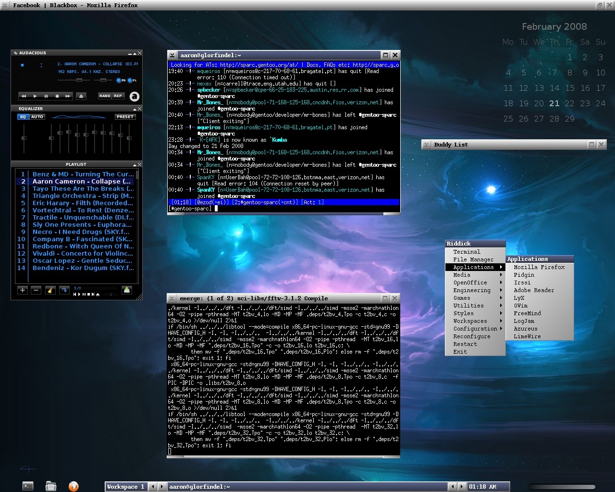Launch Adobe Reader from Applications submenu

coord(540,290)
